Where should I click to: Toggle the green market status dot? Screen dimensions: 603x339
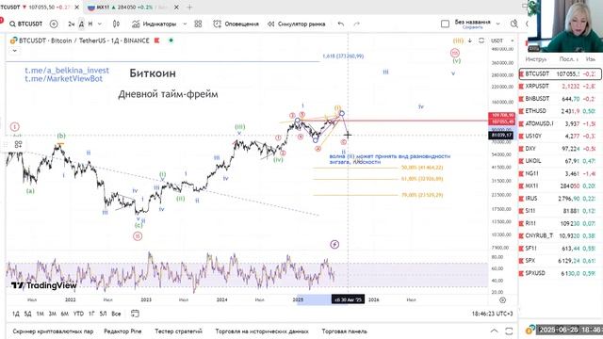[171, 40]
